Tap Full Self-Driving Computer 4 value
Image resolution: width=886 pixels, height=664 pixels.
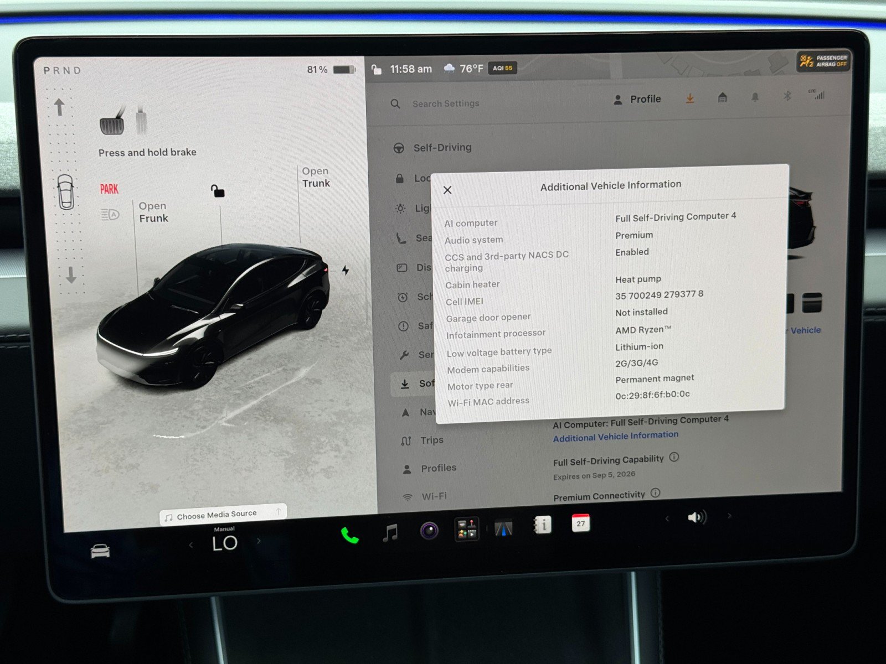click(676, 217)
